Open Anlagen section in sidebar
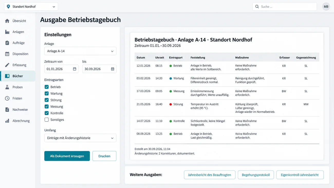Viewport: 334px width, 188px height. point(18,32)
